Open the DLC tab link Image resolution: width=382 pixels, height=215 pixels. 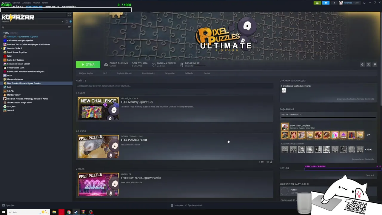(105, 73)
